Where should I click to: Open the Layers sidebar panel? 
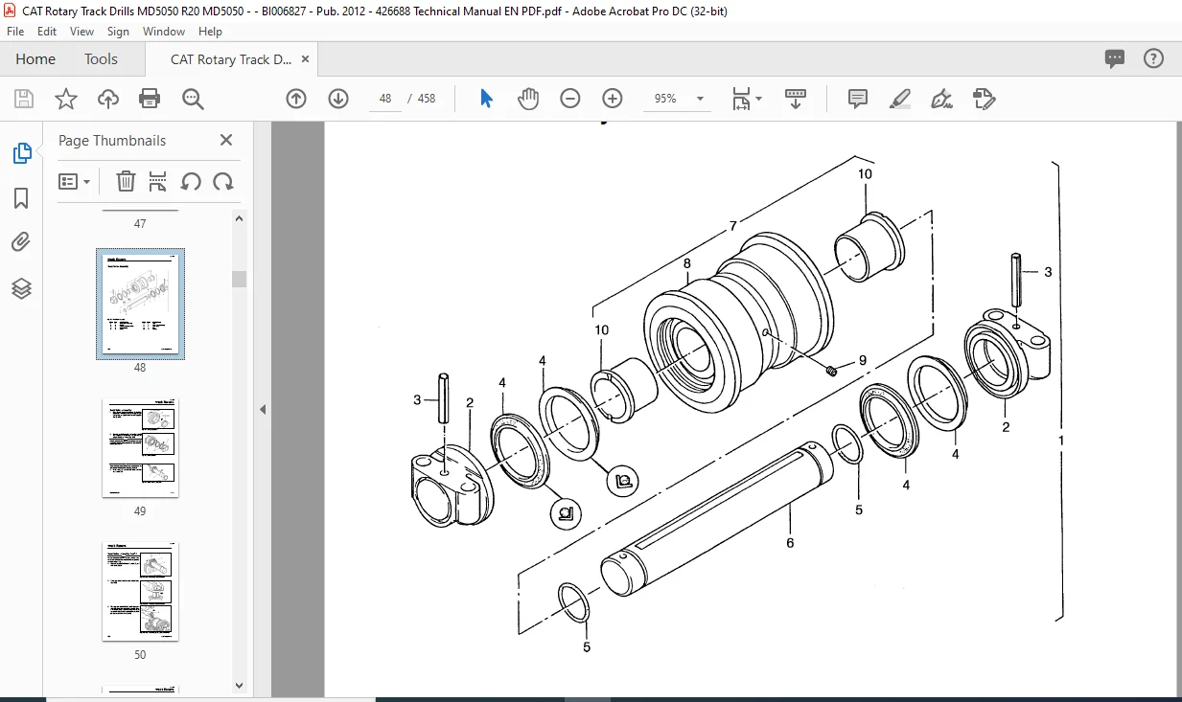pos(21,287)
